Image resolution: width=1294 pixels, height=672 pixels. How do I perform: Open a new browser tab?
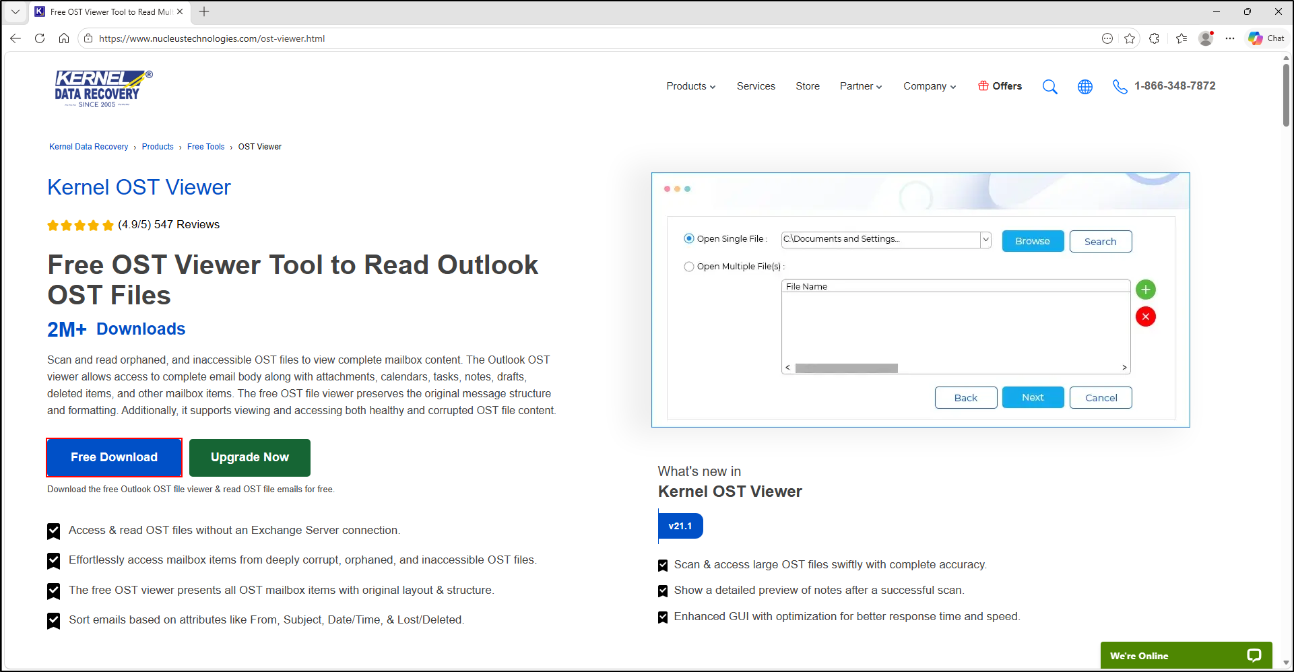pos(204,11)
